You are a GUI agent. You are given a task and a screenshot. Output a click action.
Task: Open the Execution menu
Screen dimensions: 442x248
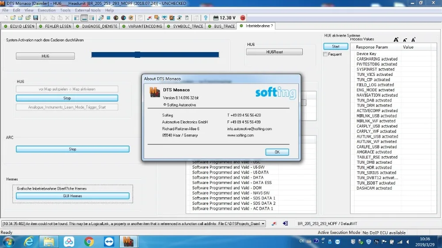pos(46,10)
